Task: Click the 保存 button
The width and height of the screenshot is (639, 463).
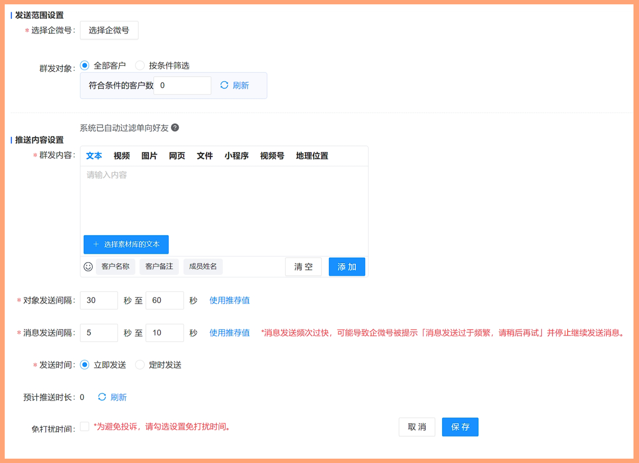Action: (x=460, y=427)
